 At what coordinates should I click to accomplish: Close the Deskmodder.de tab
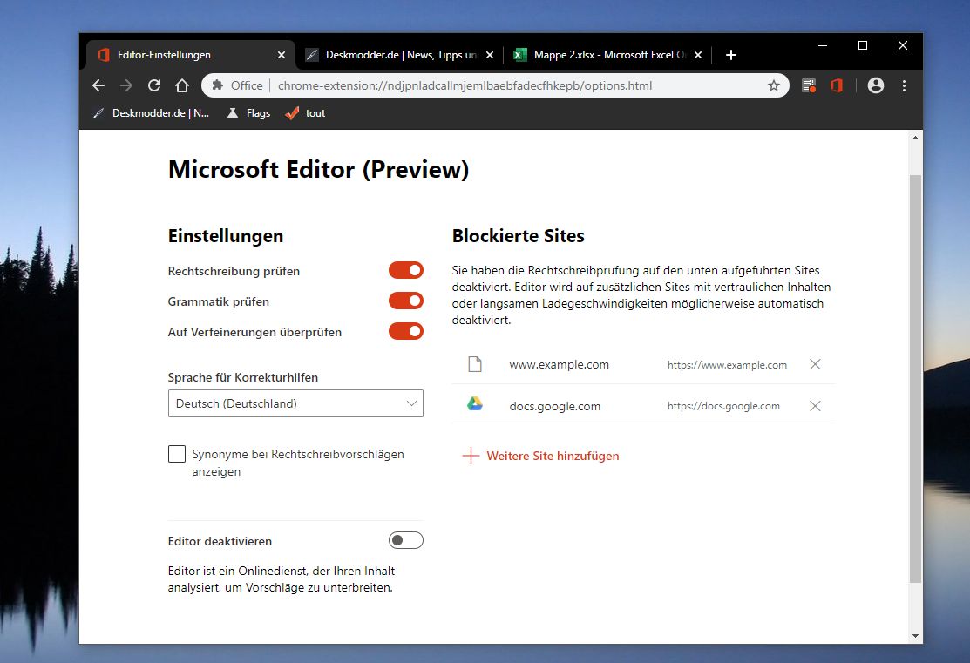pos(490,55)
